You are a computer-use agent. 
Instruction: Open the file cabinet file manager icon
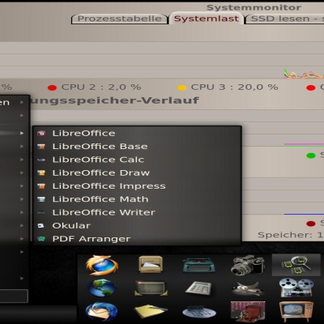coord(151,265)
